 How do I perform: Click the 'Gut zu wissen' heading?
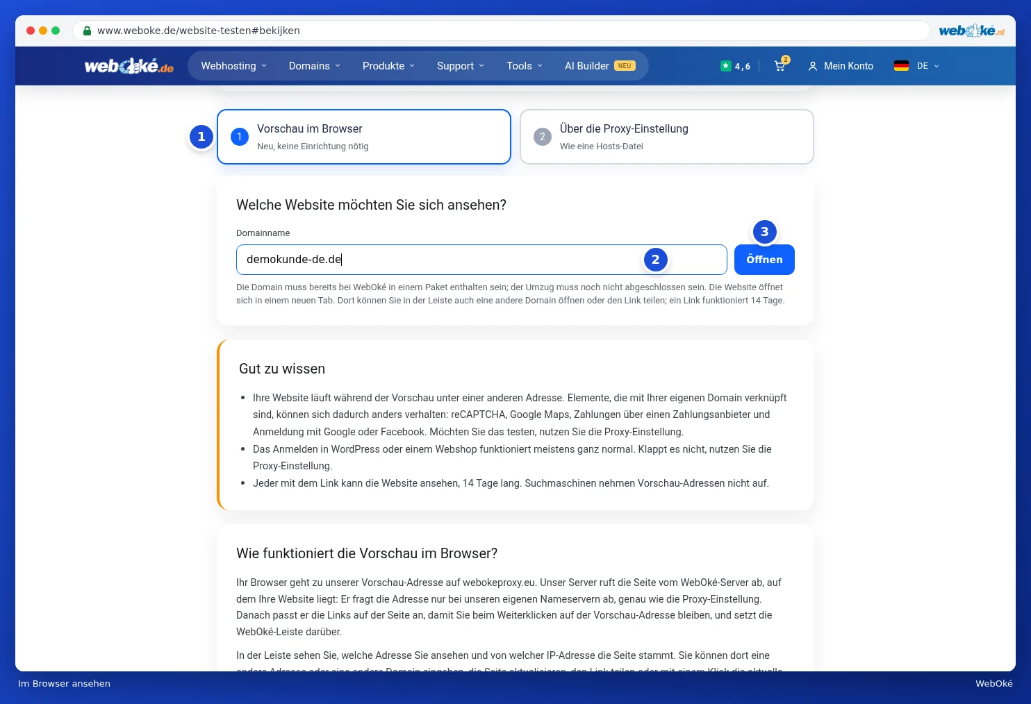[x=282, y=369]
